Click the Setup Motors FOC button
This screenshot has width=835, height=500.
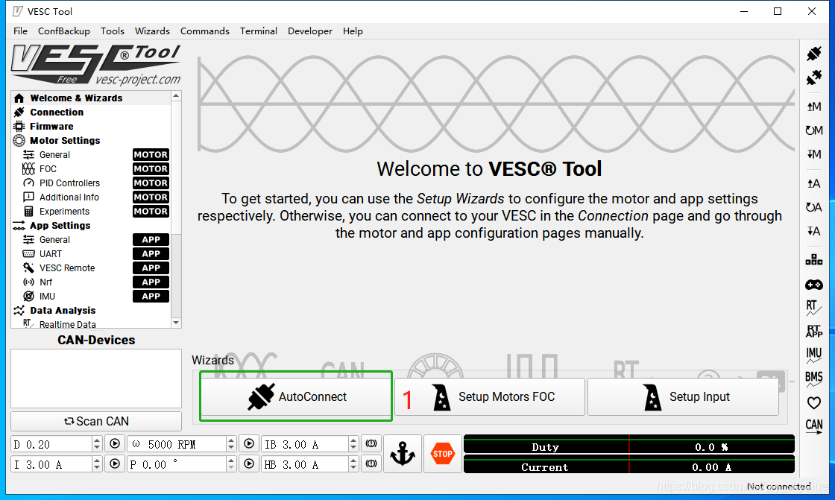click(490, 396)
